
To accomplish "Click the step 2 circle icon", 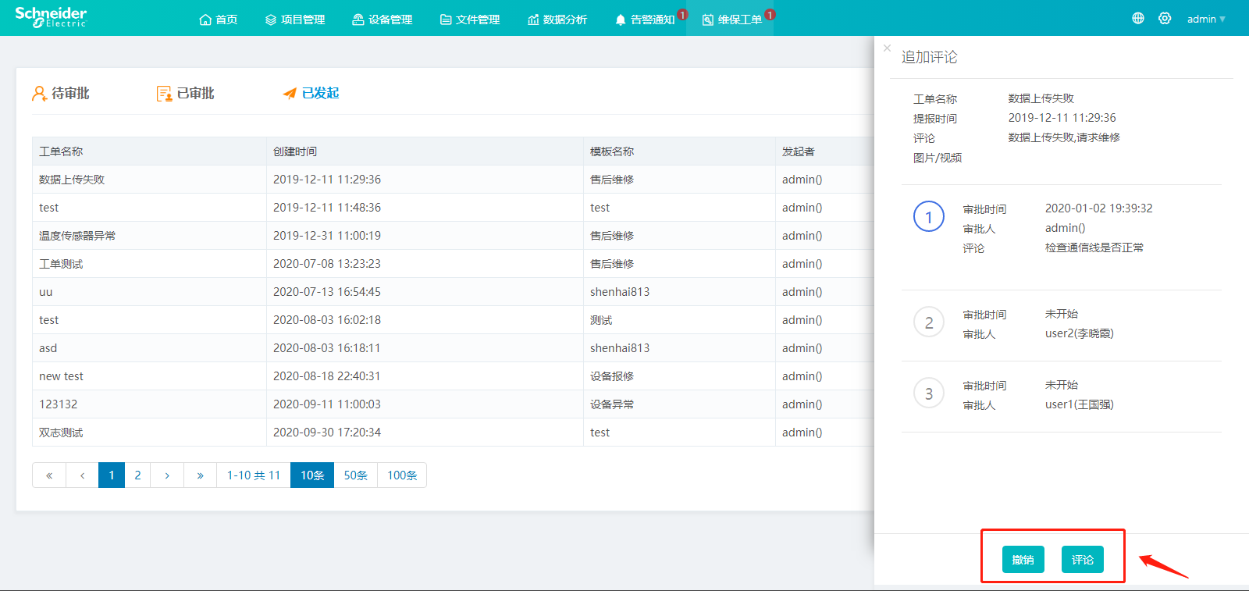I will [x=929, y=322].
